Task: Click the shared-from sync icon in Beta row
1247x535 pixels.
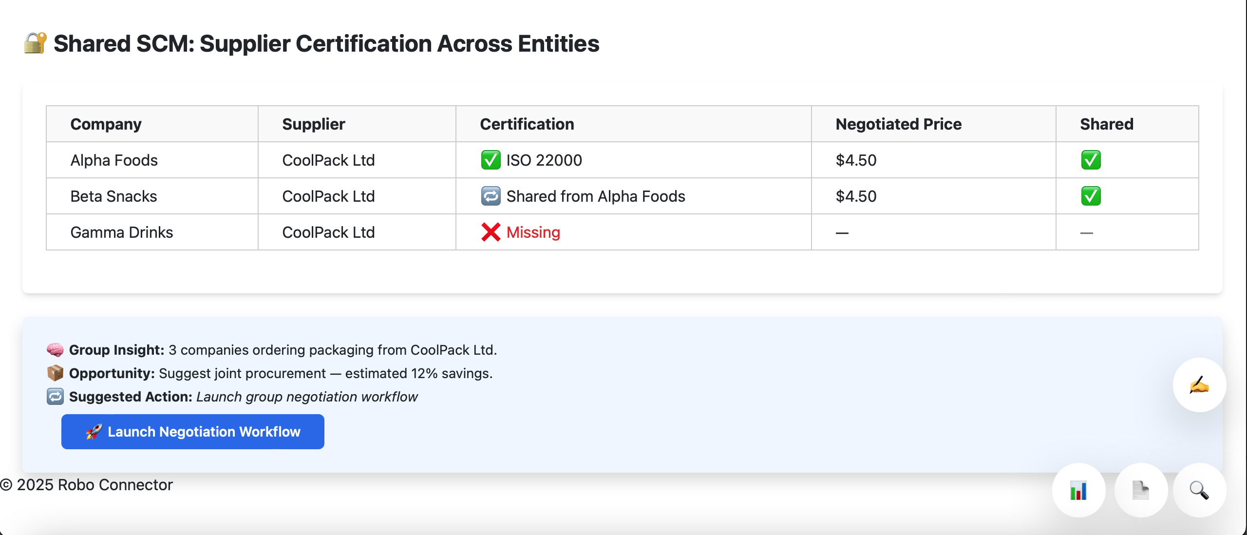Action: 491,196
